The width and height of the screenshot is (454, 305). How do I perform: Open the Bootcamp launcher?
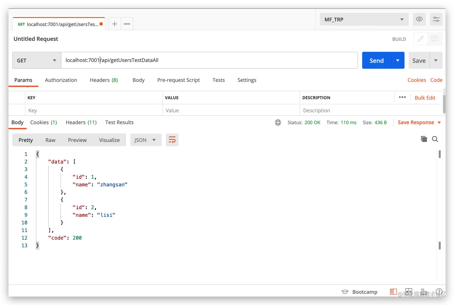[x=359, y=292]
